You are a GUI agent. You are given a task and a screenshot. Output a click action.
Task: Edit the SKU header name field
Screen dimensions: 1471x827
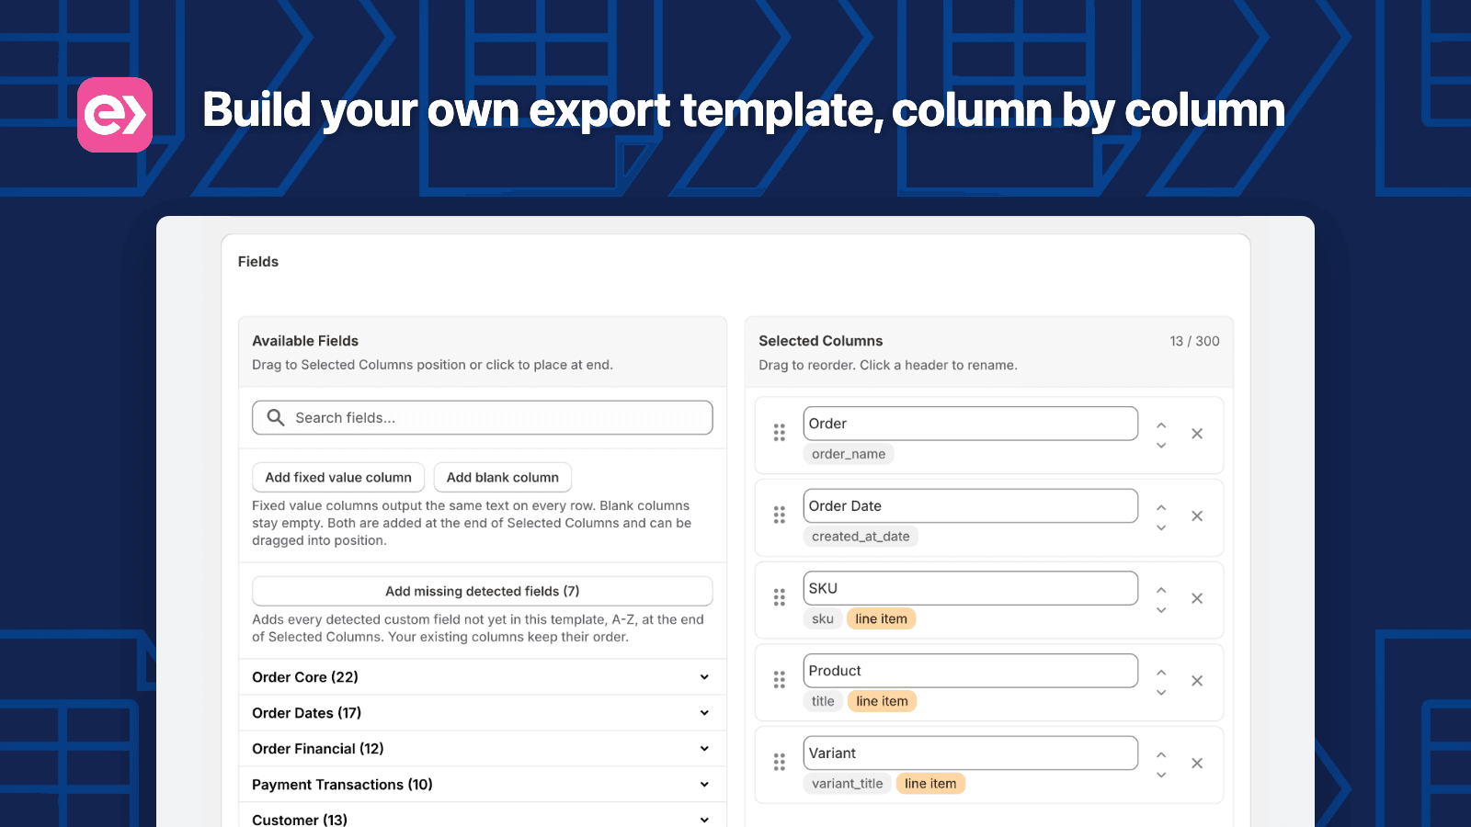[x=971, y=588]
